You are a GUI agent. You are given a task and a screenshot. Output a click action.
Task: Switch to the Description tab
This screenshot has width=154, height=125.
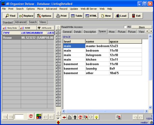click(x=90, y=32)
